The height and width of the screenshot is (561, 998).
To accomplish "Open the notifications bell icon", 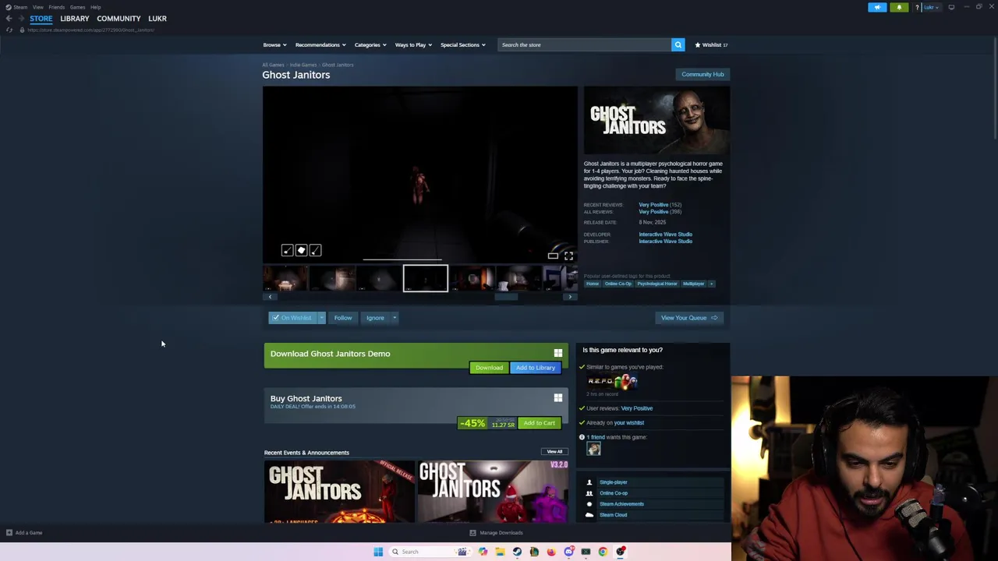I will coord(899,7).
